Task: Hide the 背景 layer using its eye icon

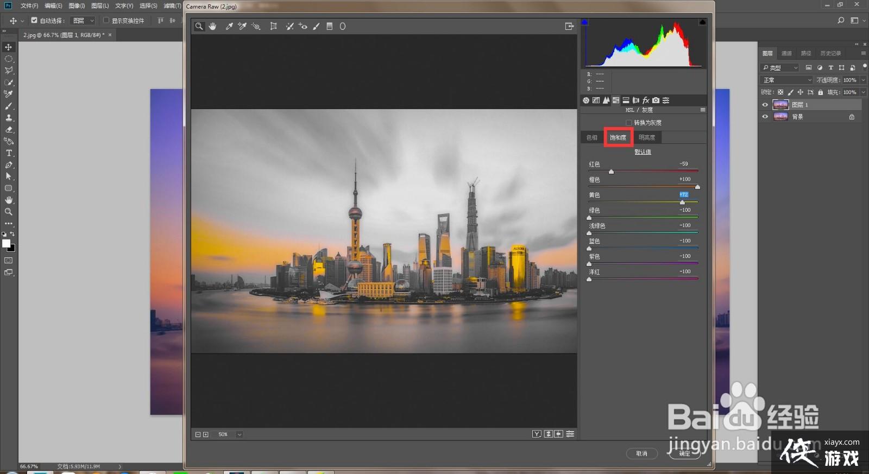Action: (x=765, y=117)
